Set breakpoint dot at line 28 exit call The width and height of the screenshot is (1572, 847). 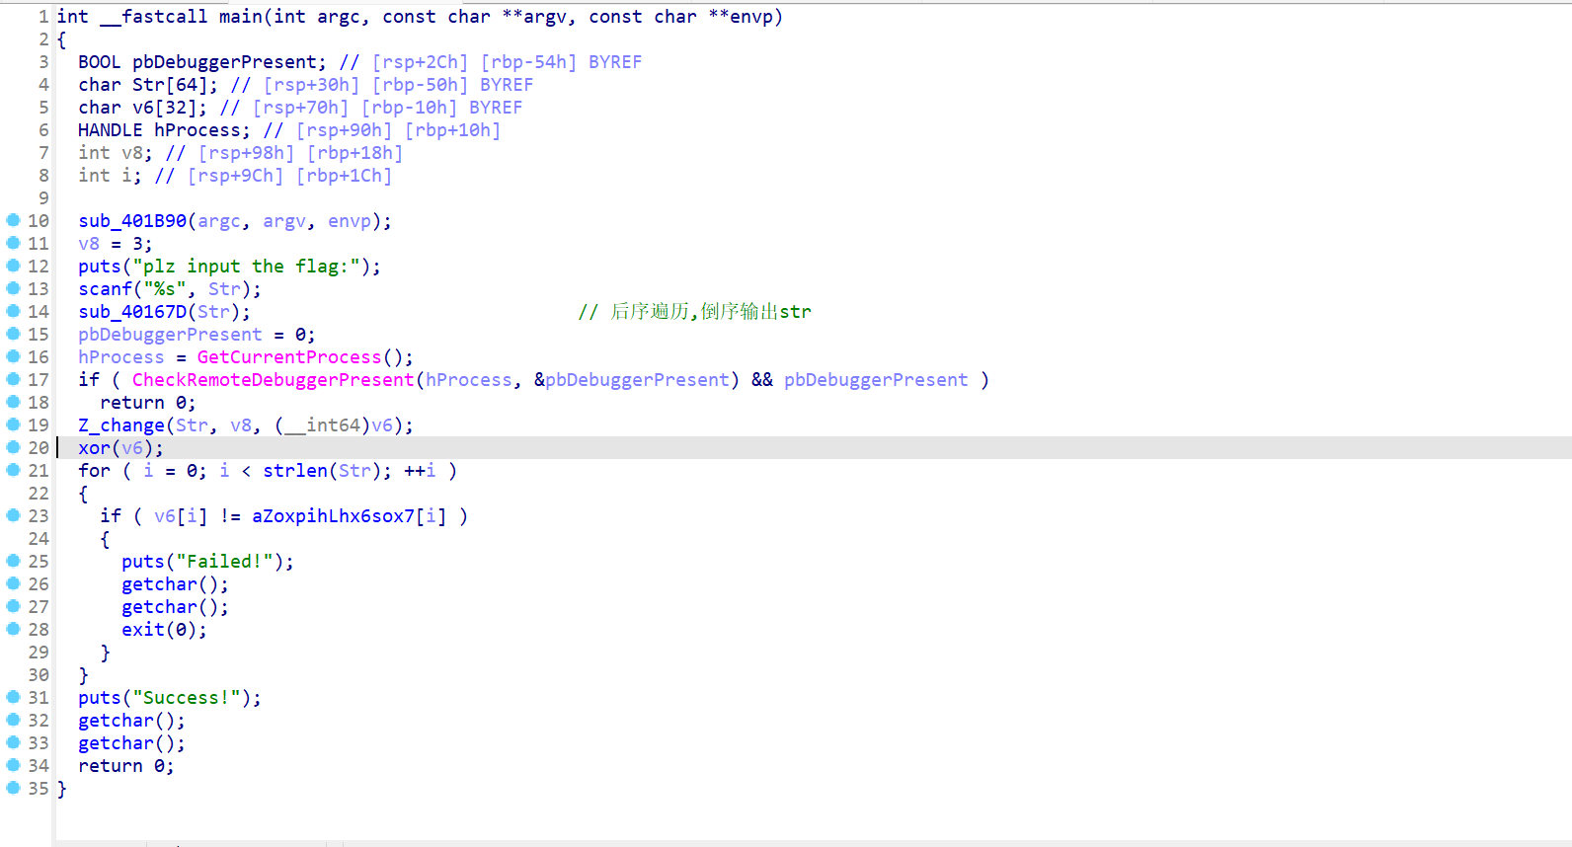coord(13,629)
